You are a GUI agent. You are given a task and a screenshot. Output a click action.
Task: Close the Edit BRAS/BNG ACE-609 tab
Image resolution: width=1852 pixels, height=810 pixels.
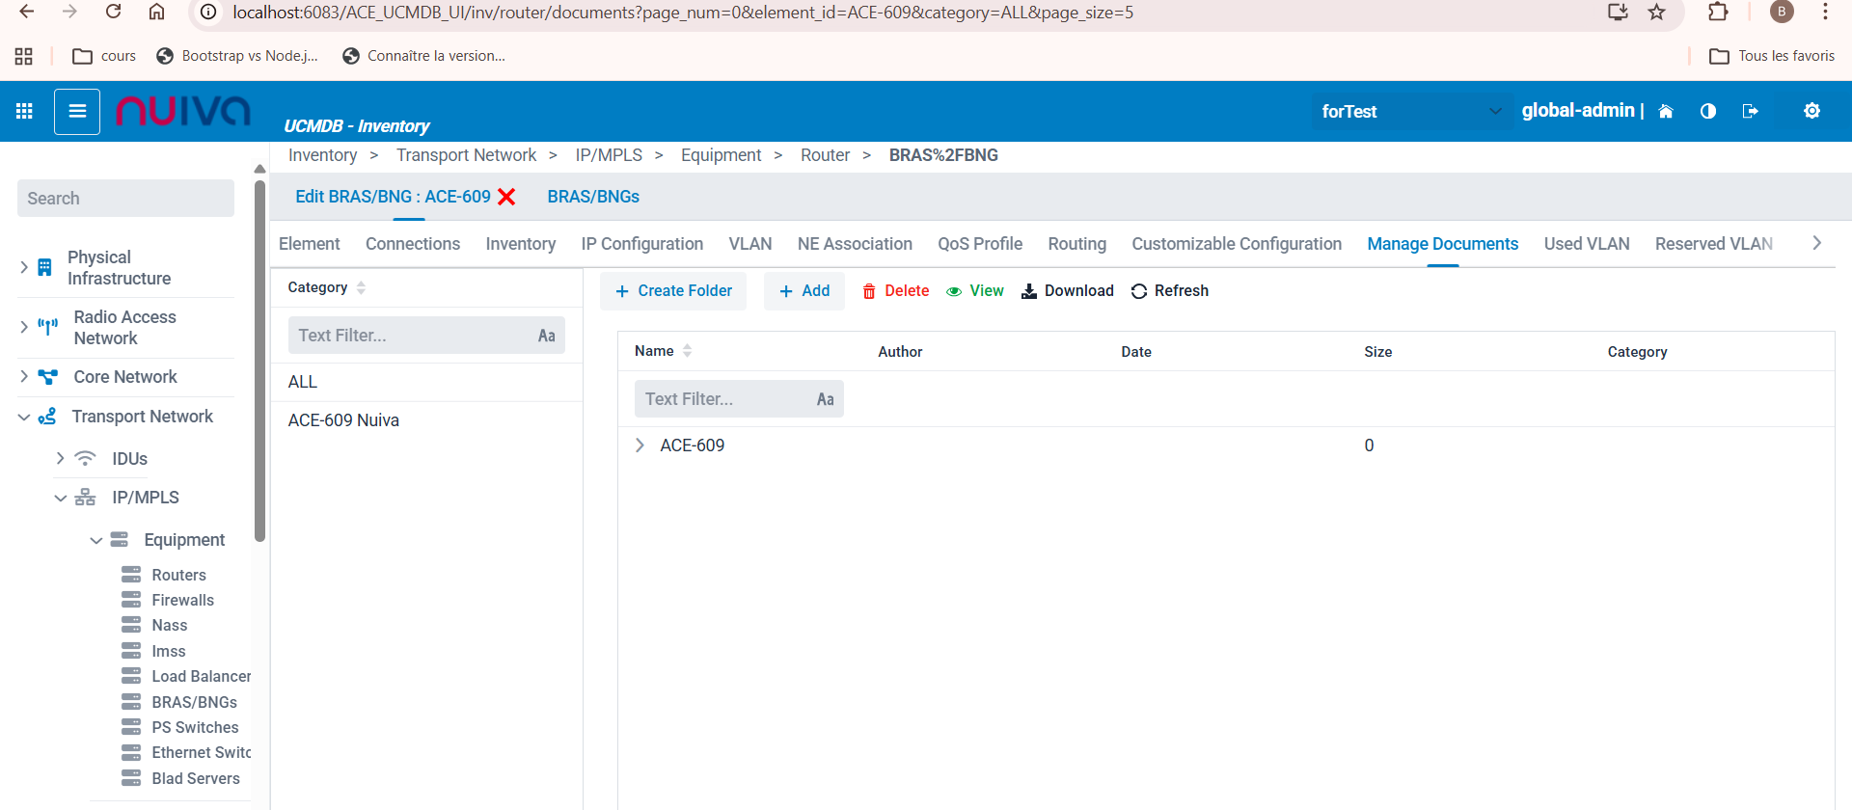[506, 197]
